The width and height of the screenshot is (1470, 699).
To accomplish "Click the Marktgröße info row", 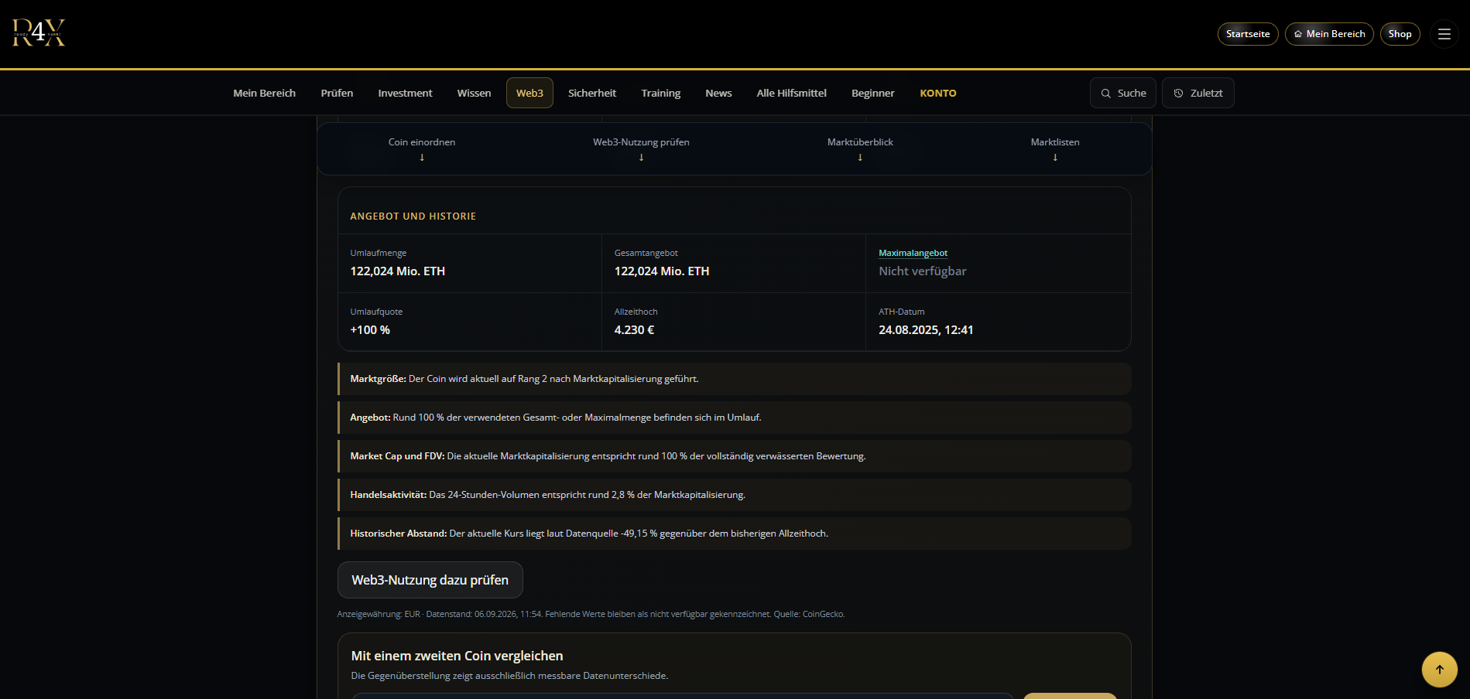I will (735, 379).
